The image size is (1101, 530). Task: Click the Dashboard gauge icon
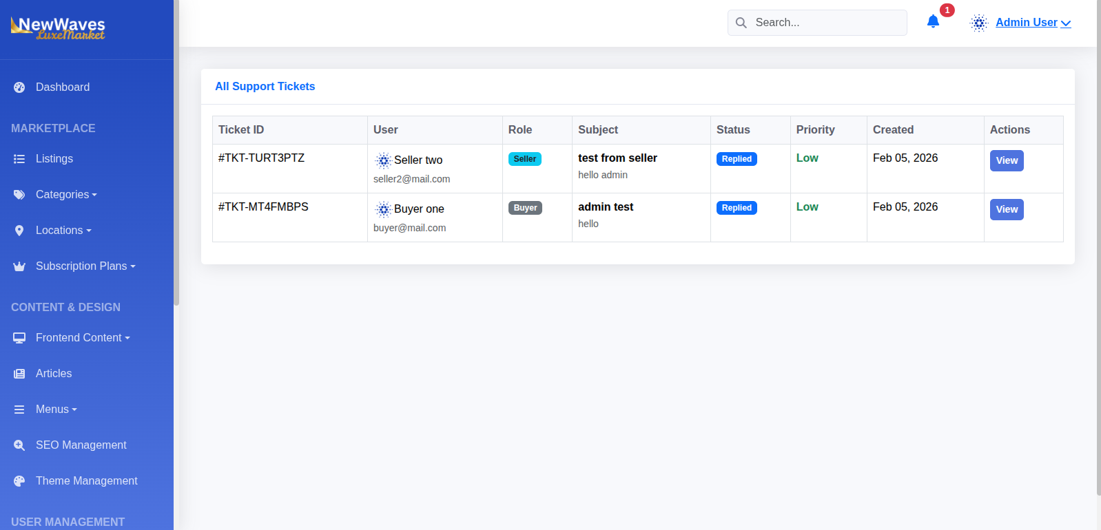point(19,87)
